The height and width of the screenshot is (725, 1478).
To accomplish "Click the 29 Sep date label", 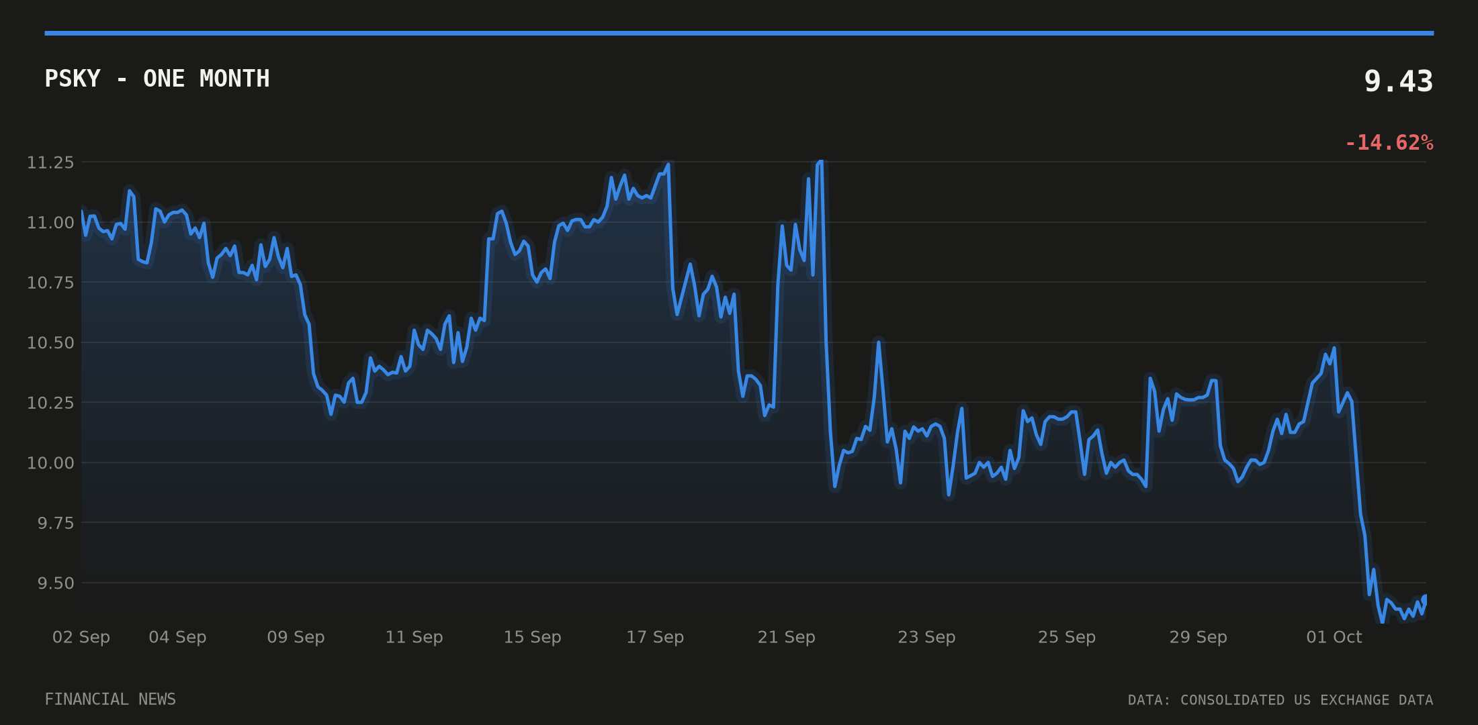I will pos(1198,637).
